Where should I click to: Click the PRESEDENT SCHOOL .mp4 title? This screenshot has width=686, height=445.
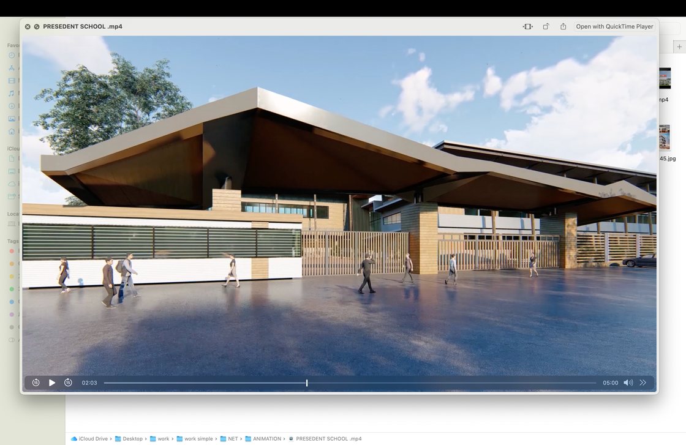pyautogui.click(x=83, y=27)
